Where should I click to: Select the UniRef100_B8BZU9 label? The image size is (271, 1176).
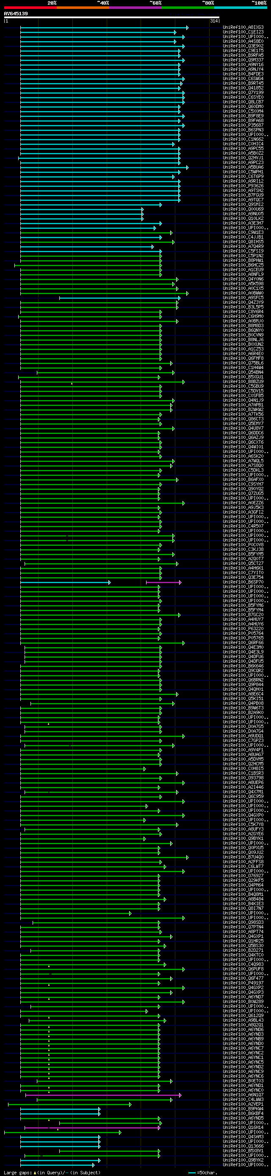click(243, 382)
